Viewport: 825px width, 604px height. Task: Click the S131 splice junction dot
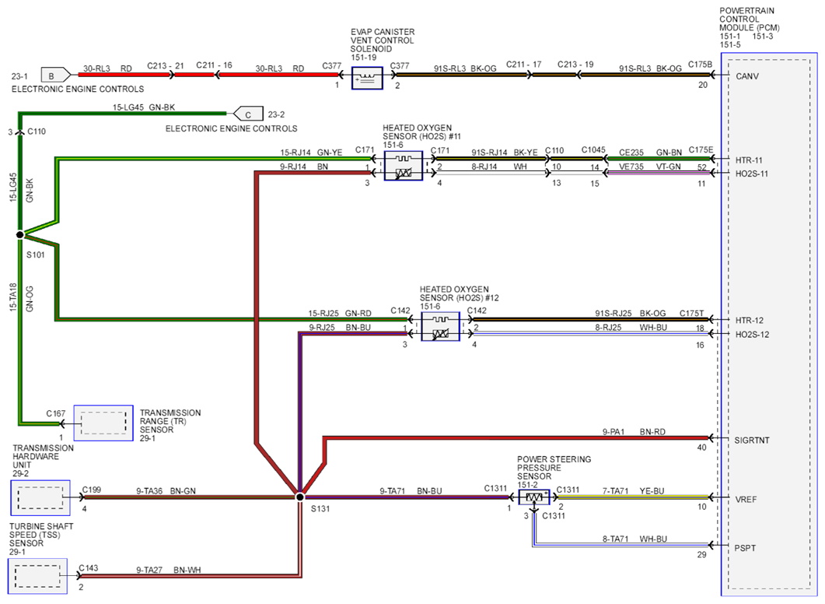(299, 497)
